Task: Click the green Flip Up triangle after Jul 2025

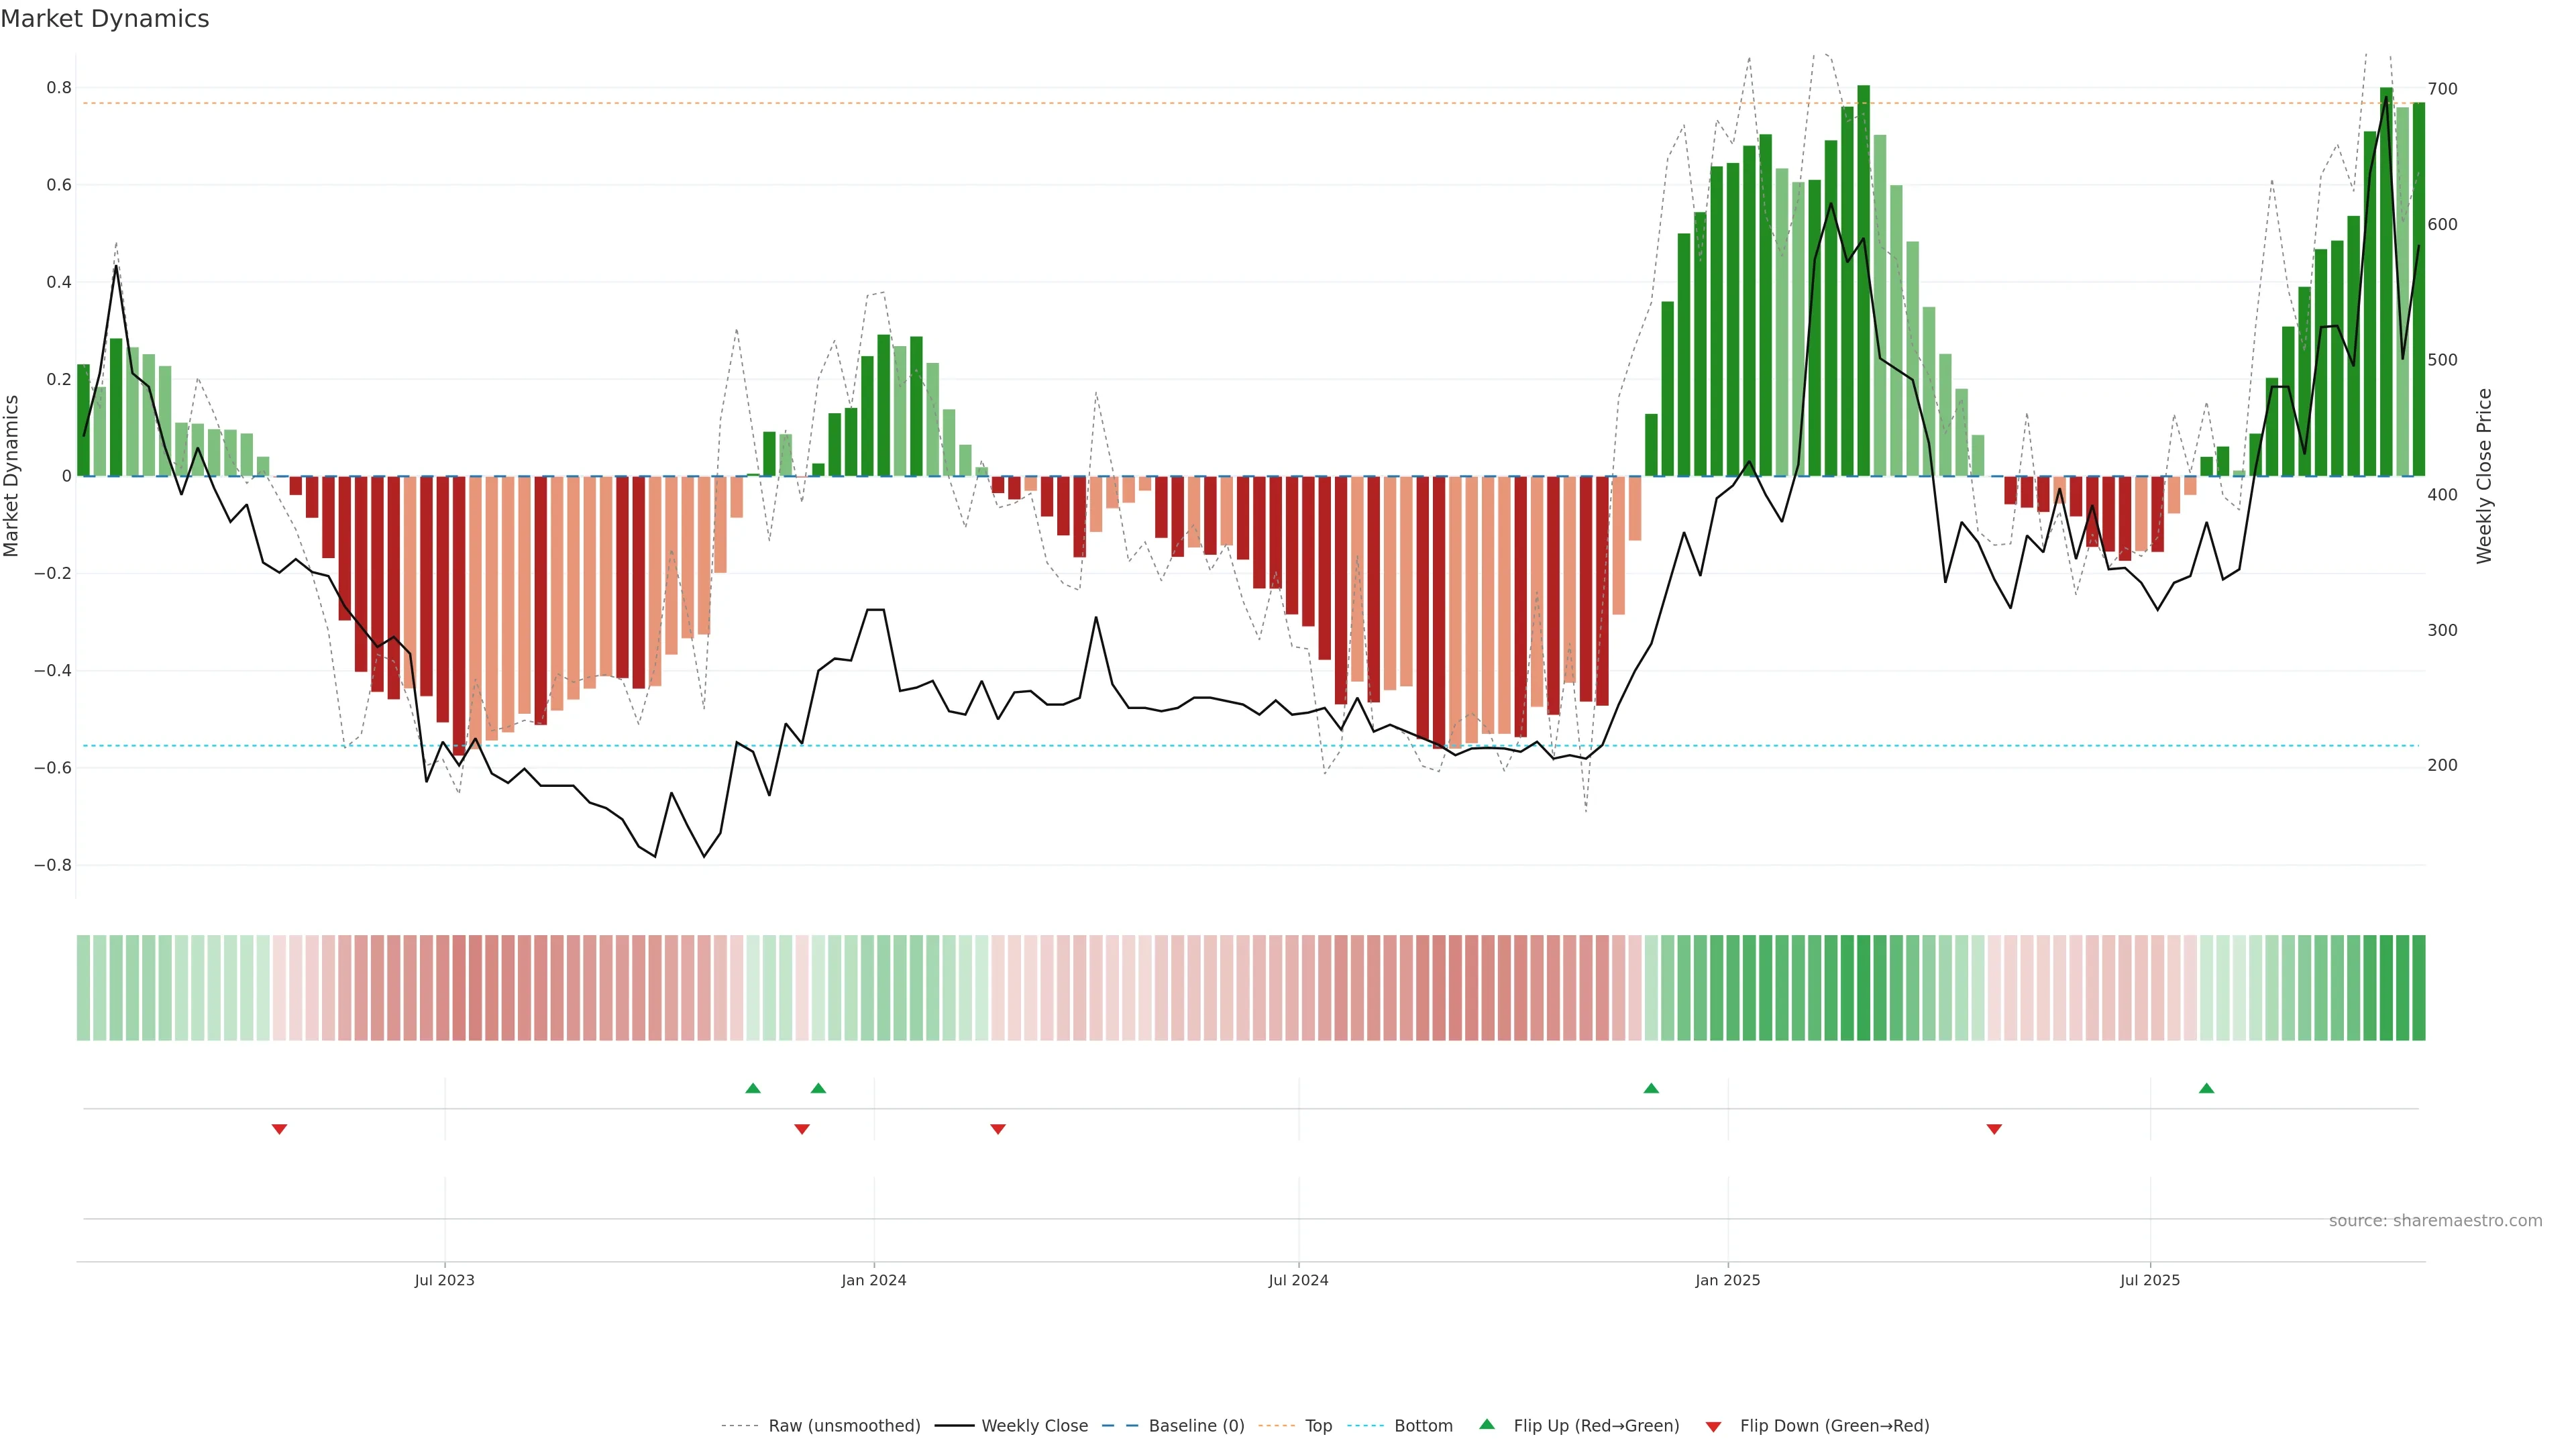Action: pyautogui.click(x=2206, y=1088)
